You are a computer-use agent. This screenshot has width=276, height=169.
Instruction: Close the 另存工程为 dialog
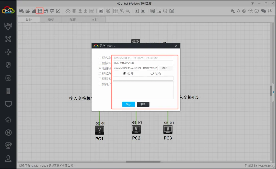click(x=176, y=46)
